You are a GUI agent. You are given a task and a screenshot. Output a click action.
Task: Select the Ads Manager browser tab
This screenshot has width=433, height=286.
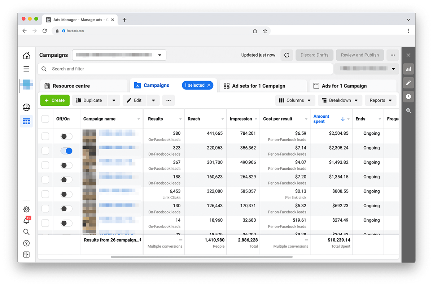(x=80, y=20)
